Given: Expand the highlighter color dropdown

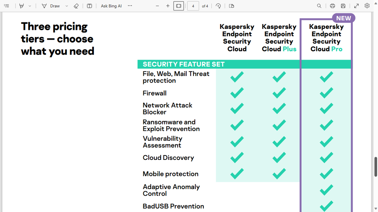Looking at the screenshot, I should (30, 6).
